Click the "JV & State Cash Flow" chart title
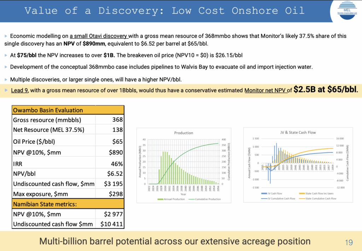The image size is (362, 251). pos(296,132)
